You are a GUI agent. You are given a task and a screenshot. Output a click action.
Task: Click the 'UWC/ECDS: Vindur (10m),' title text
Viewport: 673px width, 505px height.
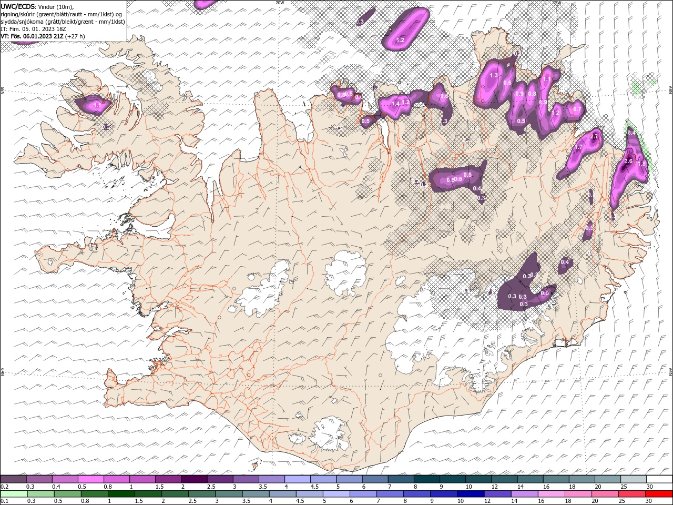click(x=37, y=6)
